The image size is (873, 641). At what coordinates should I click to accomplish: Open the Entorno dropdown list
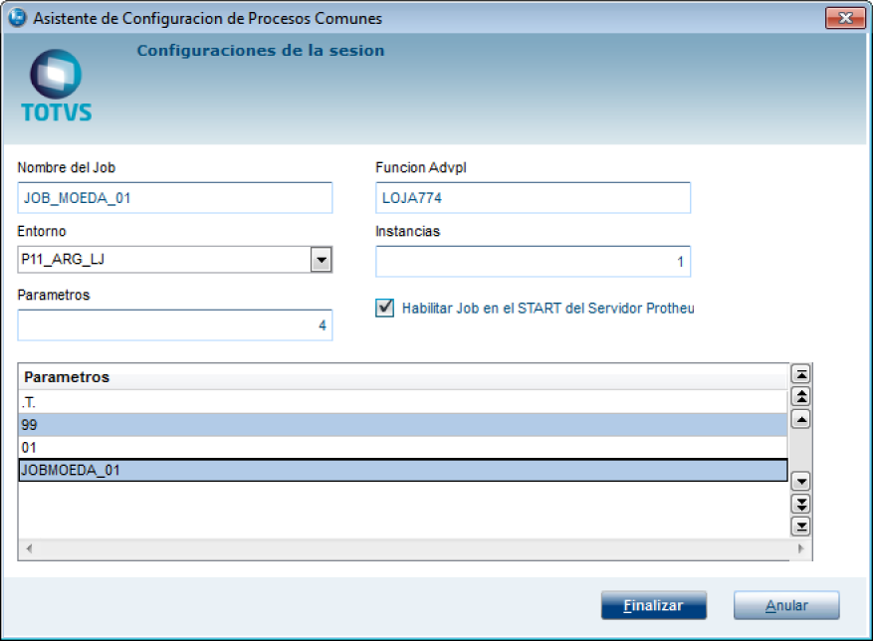click(x=321, y=261)
